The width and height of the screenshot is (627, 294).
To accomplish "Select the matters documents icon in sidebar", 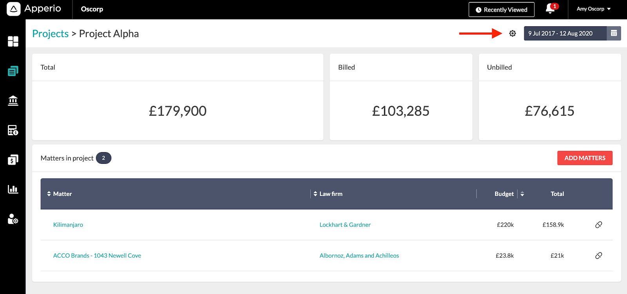I will pos(13,71).
